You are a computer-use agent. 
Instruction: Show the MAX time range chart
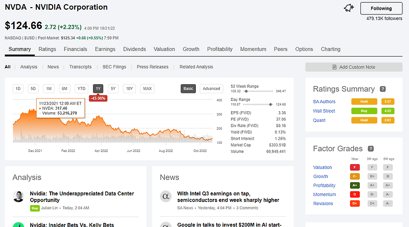click(147, 89)
